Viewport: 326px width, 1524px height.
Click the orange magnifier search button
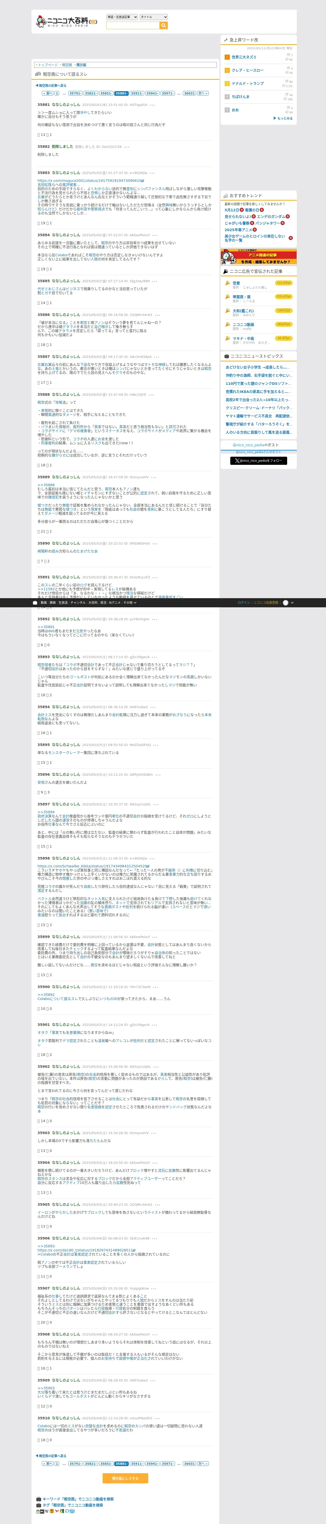164,25
